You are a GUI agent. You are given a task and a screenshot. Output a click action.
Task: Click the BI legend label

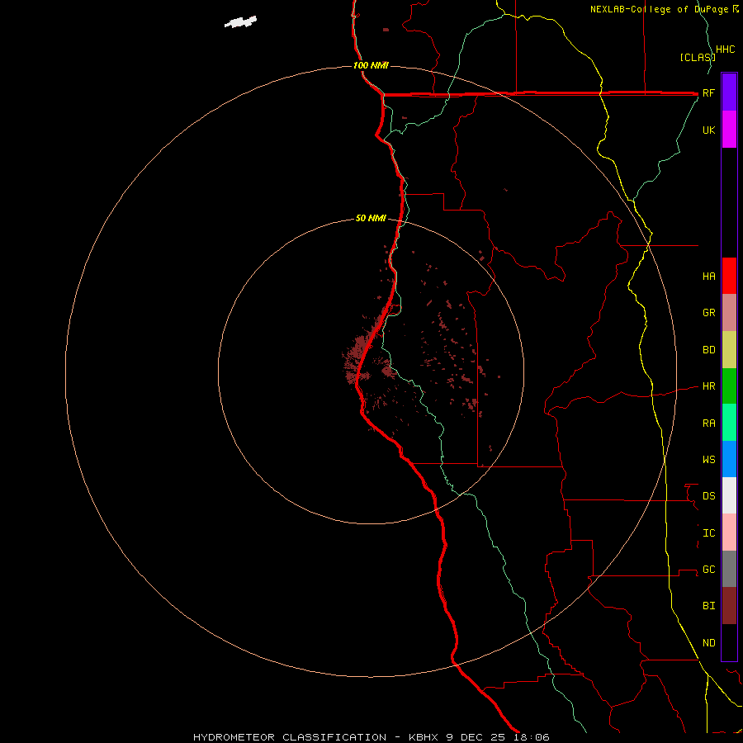709,606
